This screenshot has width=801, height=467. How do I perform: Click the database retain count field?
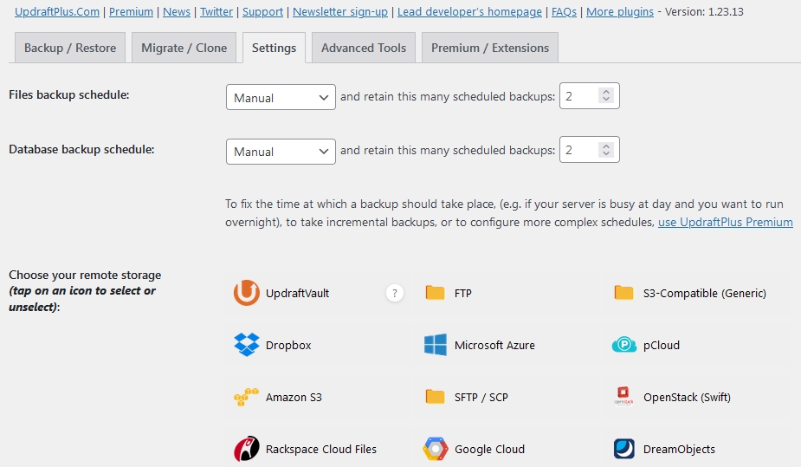[x=578, y=151]
